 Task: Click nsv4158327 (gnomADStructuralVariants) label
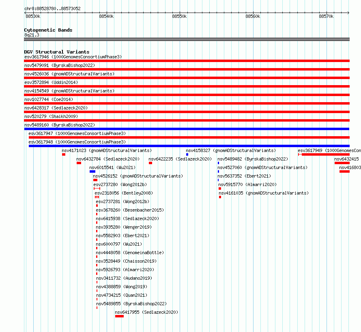[231, 150]
